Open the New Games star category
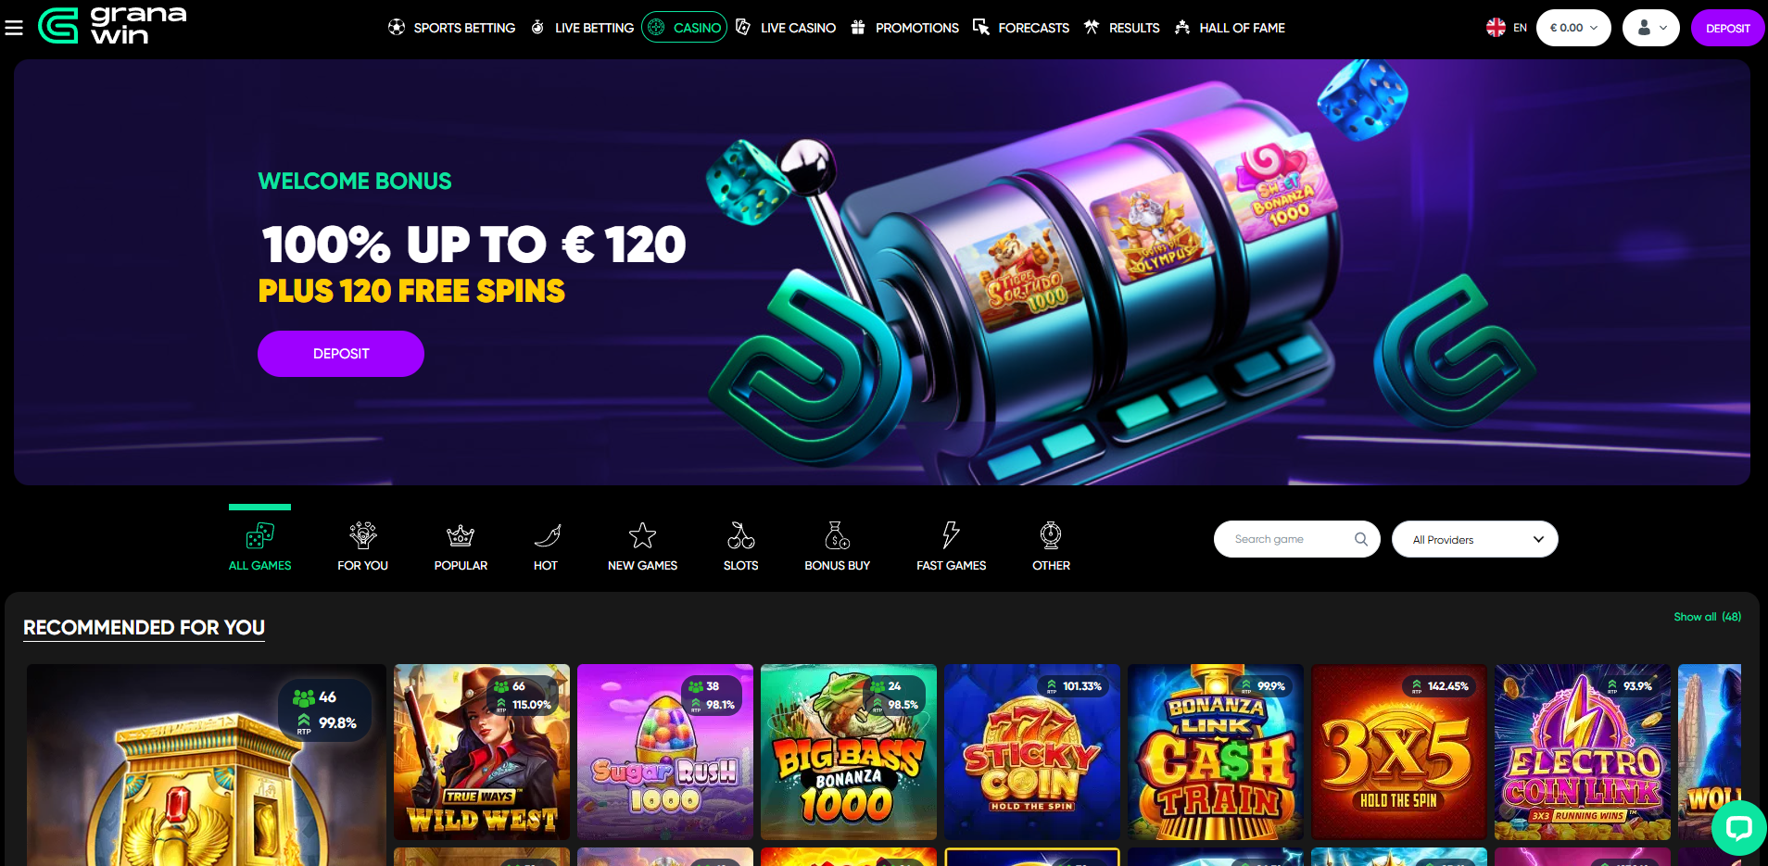The image size is (1768, 866). coord(642,546)
